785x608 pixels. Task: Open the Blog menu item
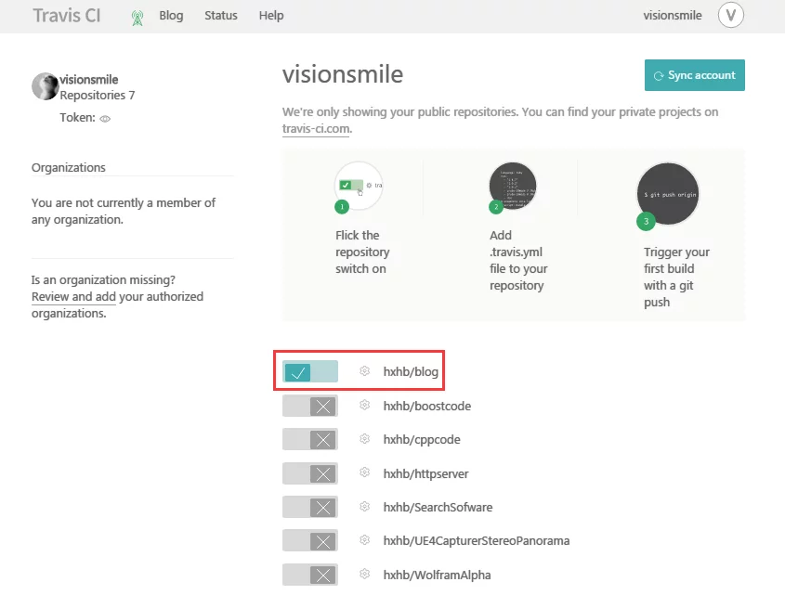tap(171, 16)
